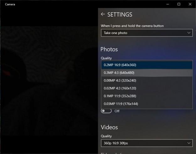Toggle the switch labeled Off
Screen dimensions: 196x154
[106, 111]
